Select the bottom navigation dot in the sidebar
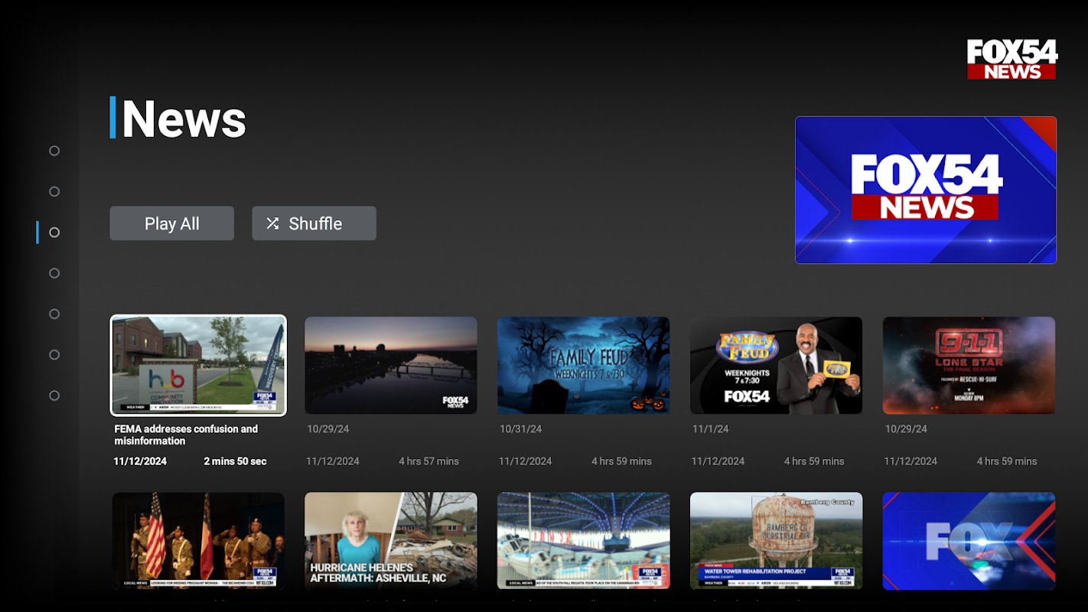The height and width of the screenshot is (612, 1088). [54, 396]
